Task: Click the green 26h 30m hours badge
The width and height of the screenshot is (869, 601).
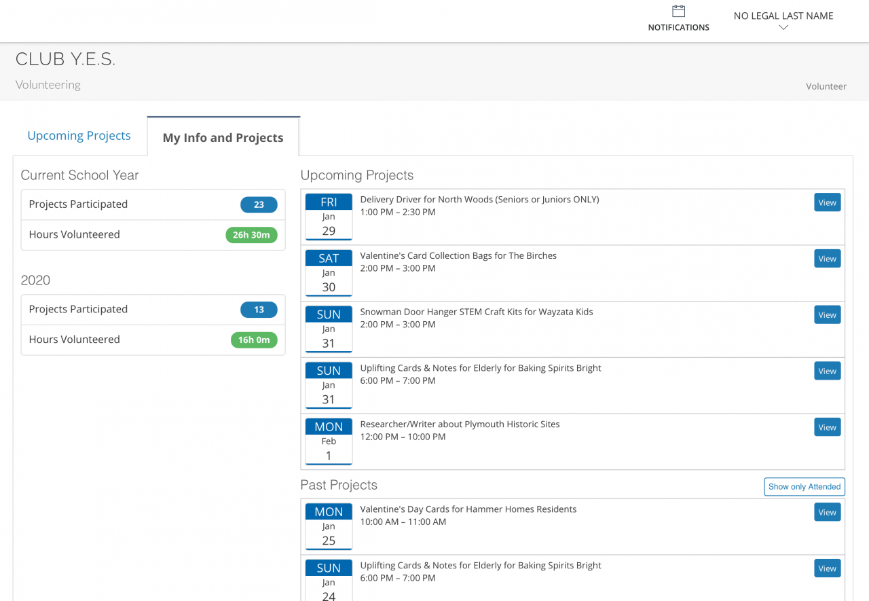Action: (x=251, y=235)
